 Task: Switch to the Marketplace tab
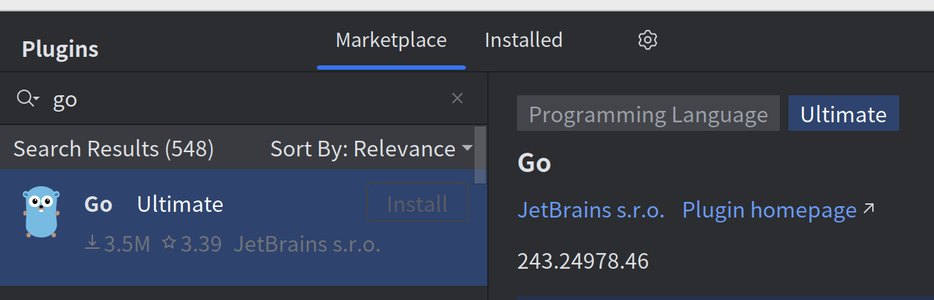tap(391, 40)
